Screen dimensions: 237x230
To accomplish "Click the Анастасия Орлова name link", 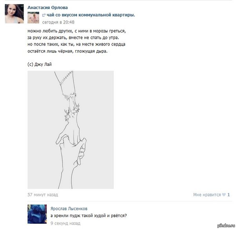I will tap(47, 7).
